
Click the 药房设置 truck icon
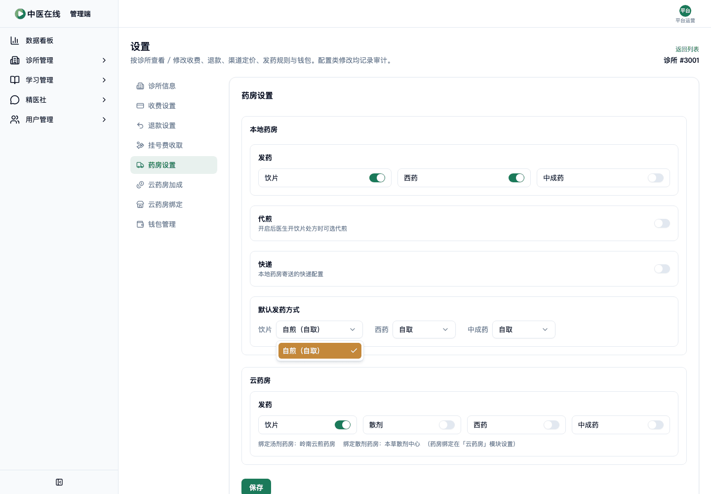pos(140,165)
